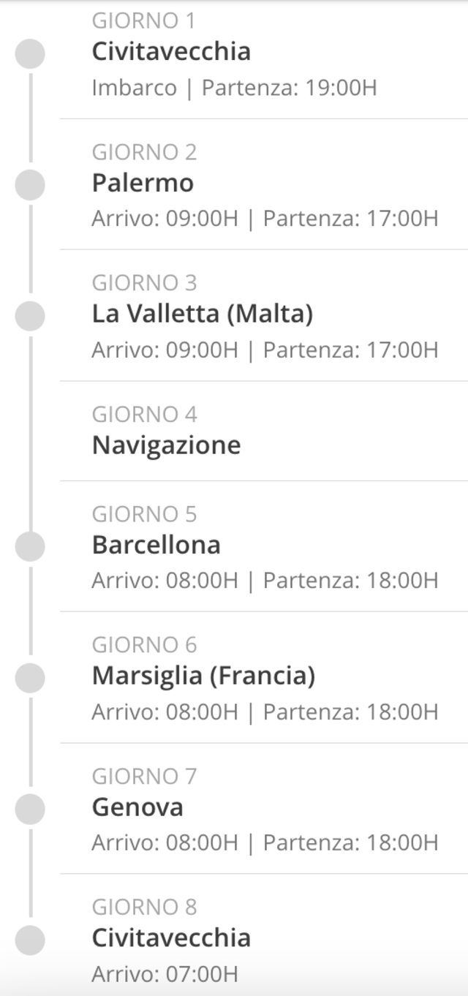The width and height of the screenshot is (468, 996).
Task: Click the Giorno 8 Civitavecchia timeline dot
Action: [30, 939]
